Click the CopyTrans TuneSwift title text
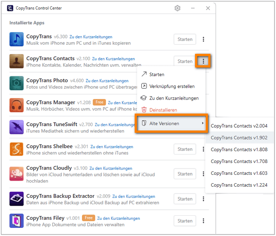 click(52, 124)
